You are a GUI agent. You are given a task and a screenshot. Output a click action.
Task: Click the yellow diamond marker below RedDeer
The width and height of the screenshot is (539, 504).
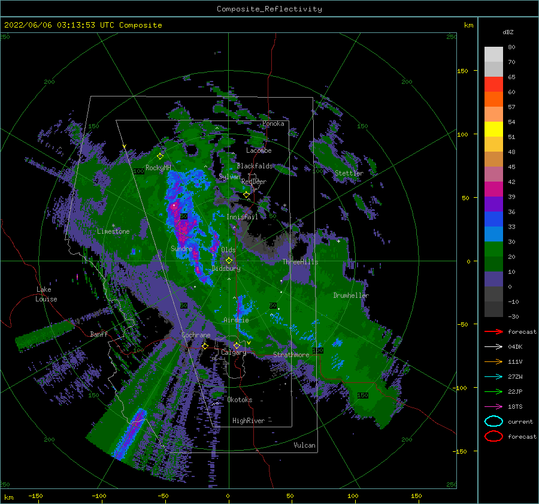pyautogui.click(x=247, y=195)
